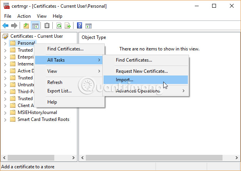Open Advanced Operations submenu

point(146,91)
